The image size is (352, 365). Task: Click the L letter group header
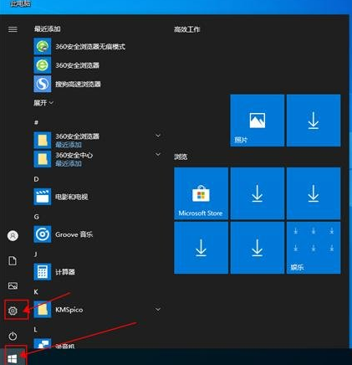tap(35, 330)
